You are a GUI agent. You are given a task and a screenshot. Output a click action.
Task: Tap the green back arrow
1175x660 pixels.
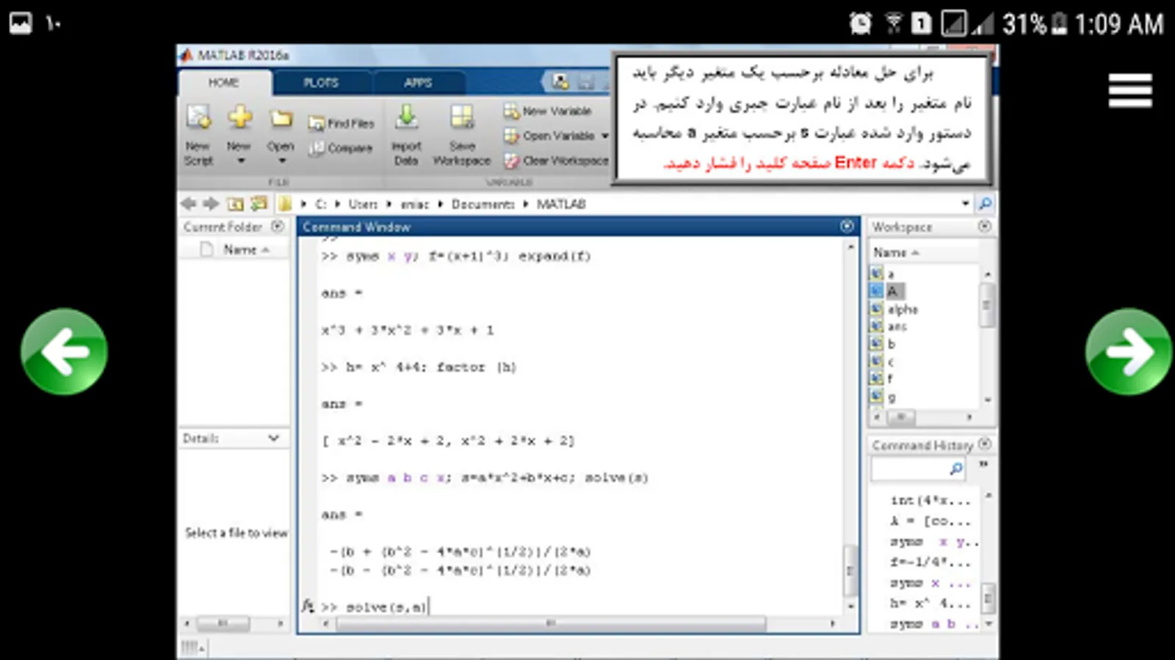coord(65,352)
